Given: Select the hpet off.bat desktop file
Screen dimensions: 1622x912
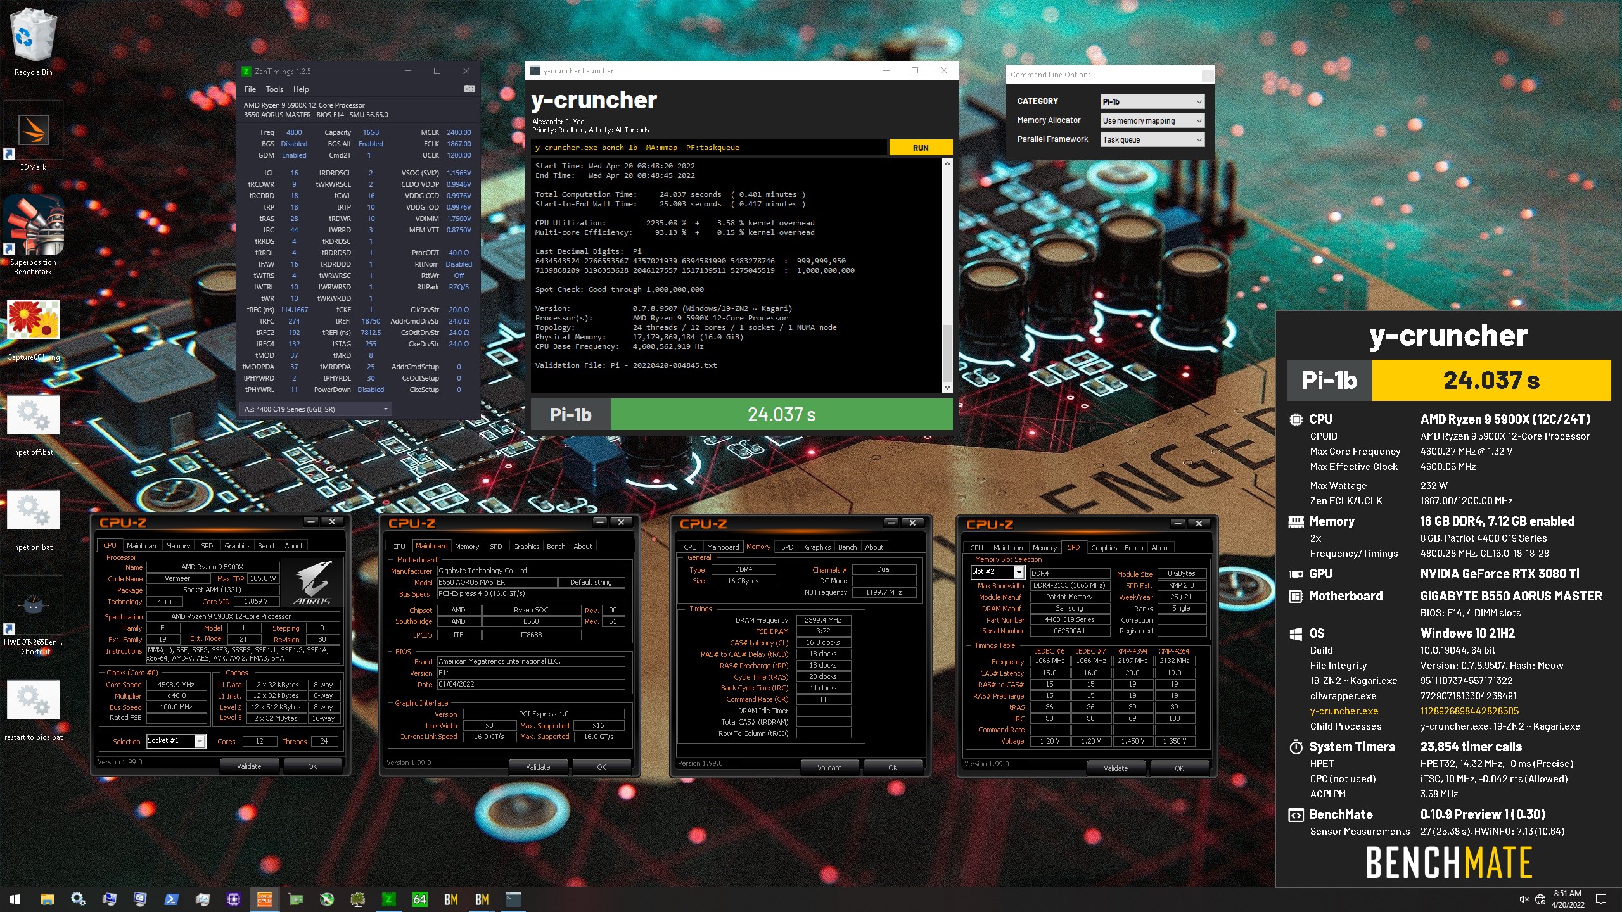Looking at the screenshot, I should click(33, 423).
